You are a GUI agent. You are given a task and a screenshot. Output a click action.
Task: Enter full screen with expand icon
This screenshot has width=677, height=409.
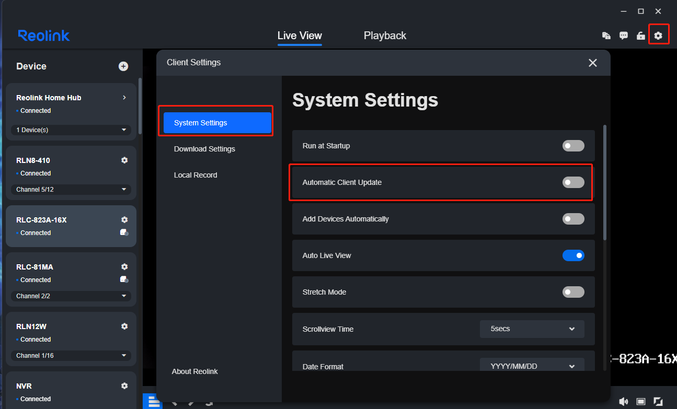(x=658, y=401)
